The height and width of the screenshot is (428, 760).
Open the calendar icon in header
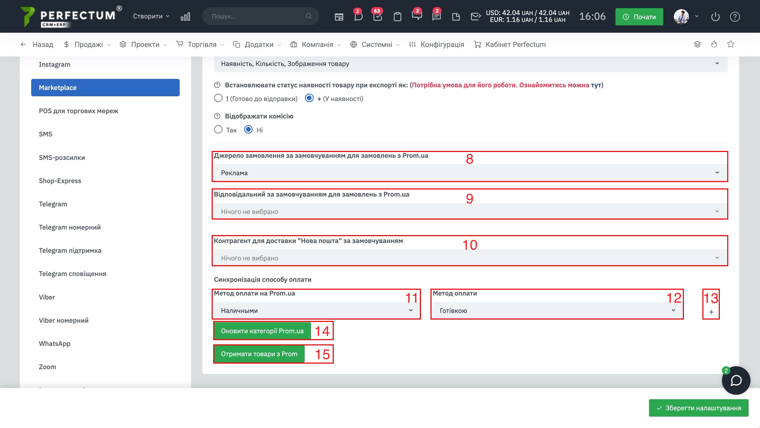tap(339, 17)
